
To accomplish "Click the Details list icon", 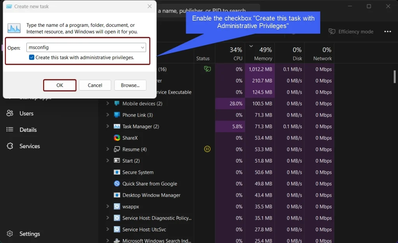I will [x=10, y=129].
